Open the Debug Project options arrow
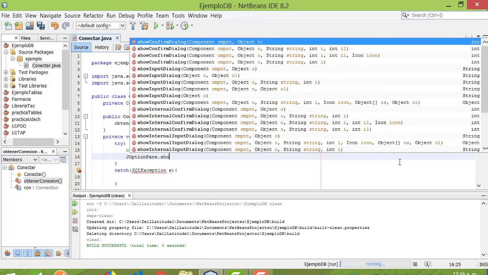The width and height of the screenshot is (488, 275). [177, 26]
